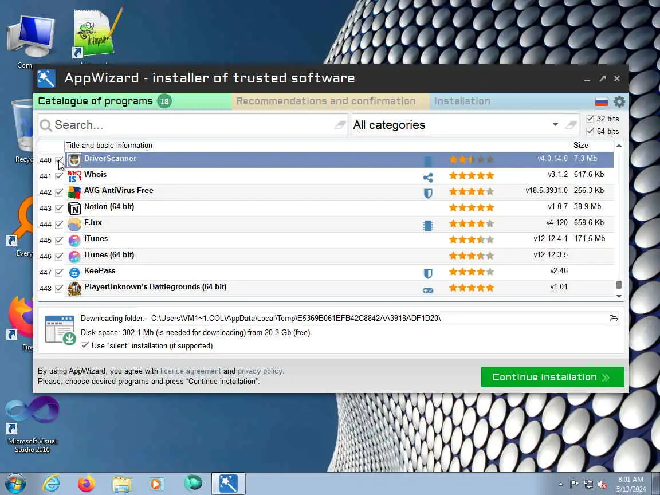Open the Microsoft Visual Studio 2010 desktop shortcut
660x495 pixels.
33,425
